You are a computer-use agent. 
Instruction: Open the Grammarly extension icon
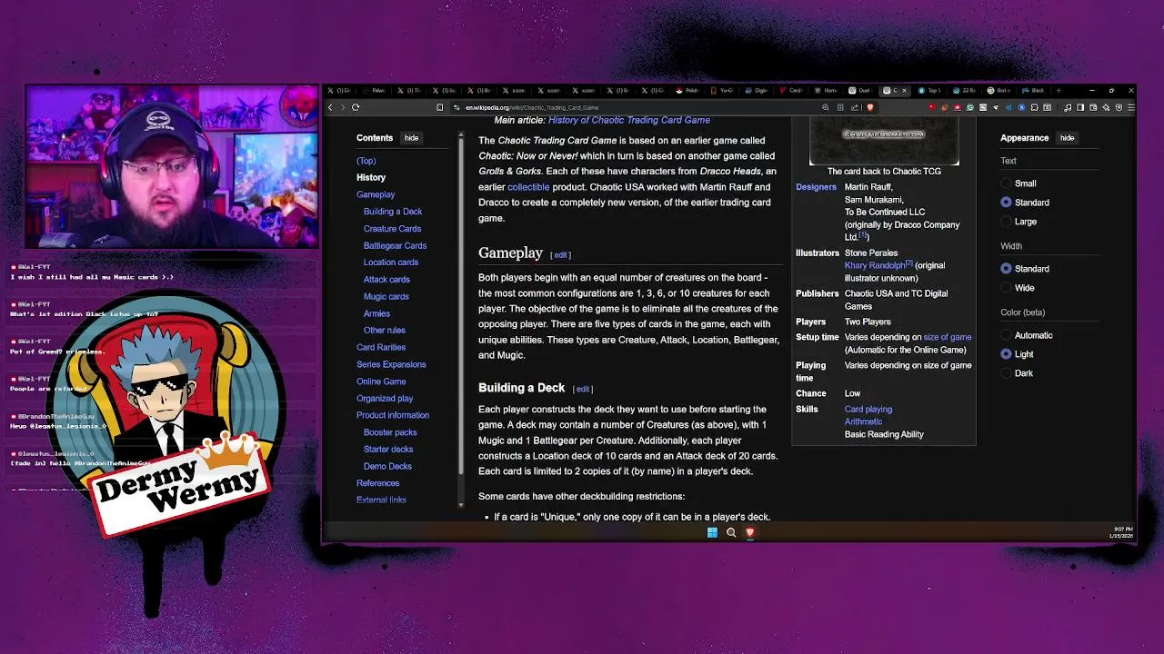[x=970, y=107]
